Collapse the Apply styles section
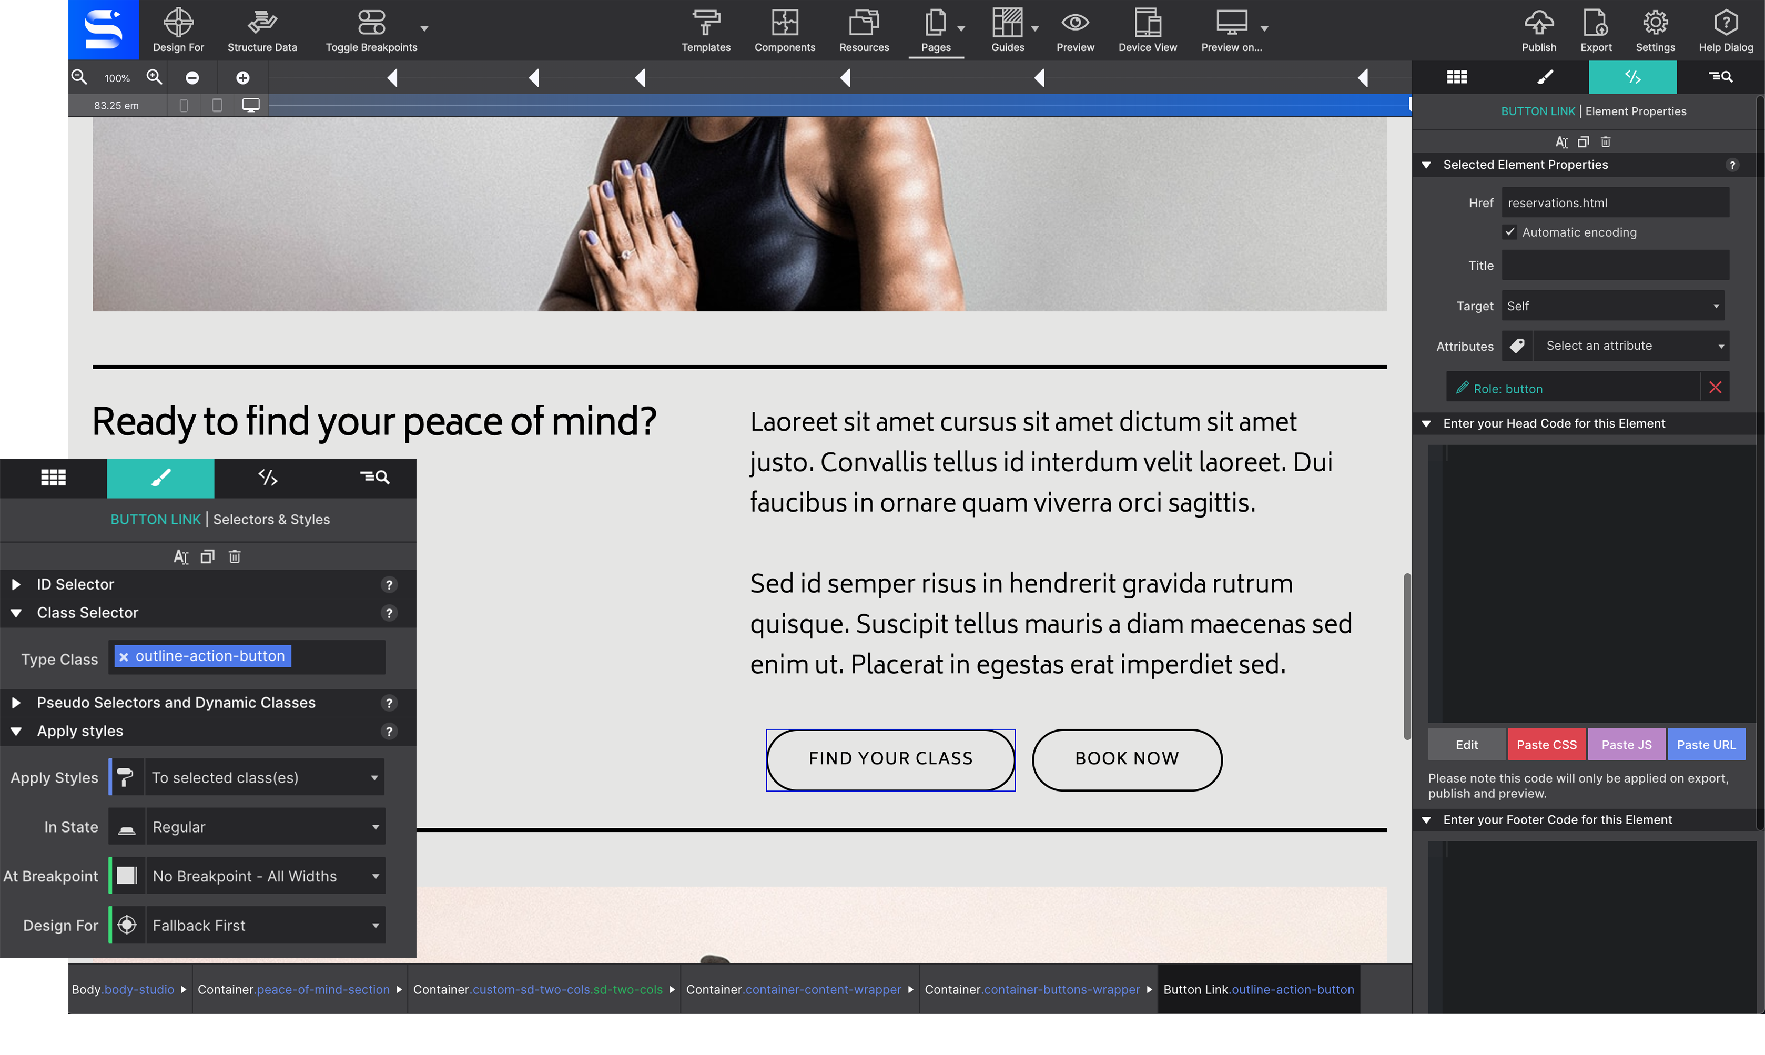This screenshot has height=1055, width=1765. point(16,731)
